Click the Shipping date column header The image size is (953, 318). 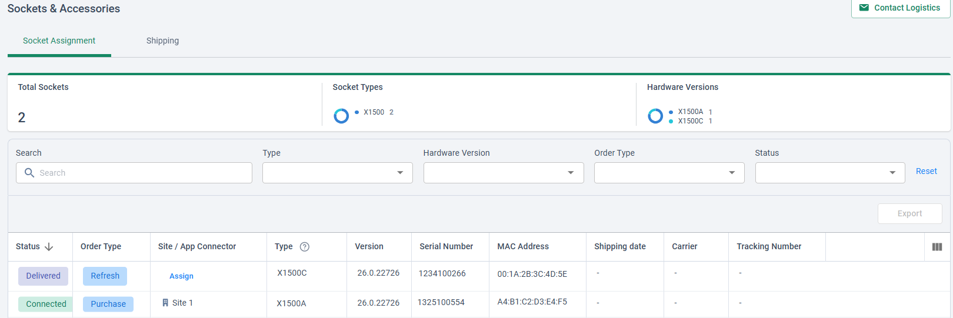tap(620, 246)
